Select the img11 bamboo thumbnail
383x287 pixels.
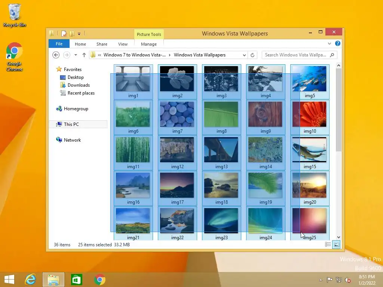point(133,149)
